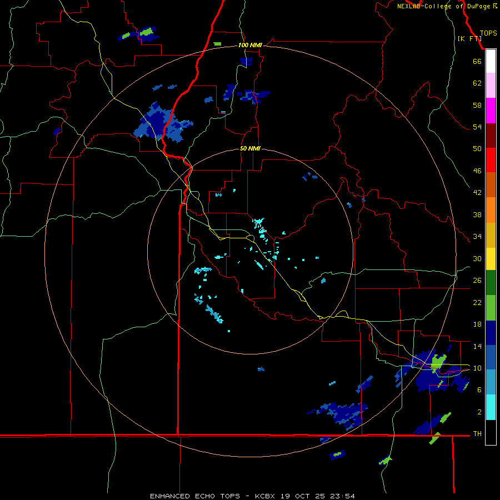Click the dark red 50 kft legend swatch
The image size is (500, 500).
point(491,136)
